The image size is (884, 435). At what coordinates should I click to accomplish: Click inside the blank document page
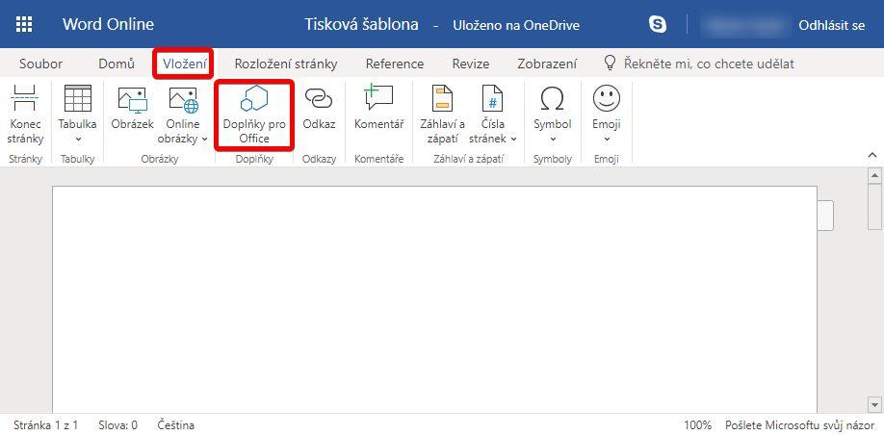pyautogui.click(x=434, y=299)
